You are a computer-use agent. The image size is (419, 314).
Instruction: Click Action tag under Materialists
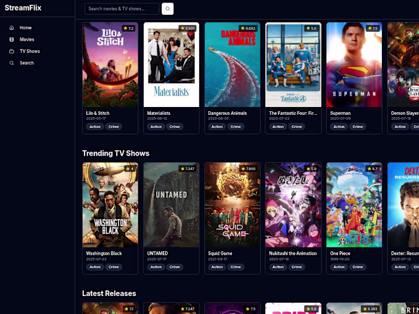[x=156, y=127]
